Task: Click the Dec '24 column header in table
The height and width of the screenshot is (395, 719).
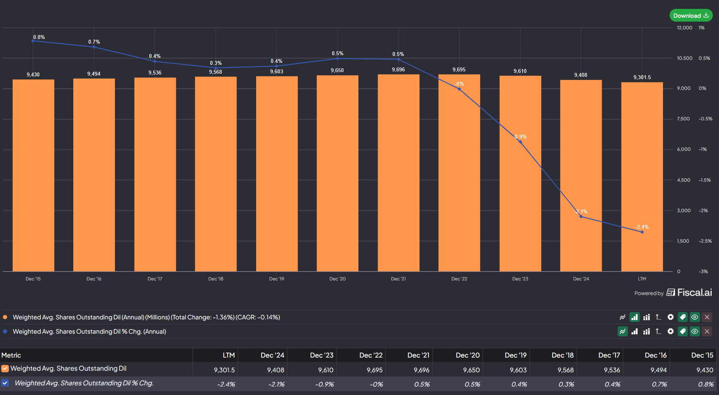Action: pyautogui.click(x=272, y=355)
